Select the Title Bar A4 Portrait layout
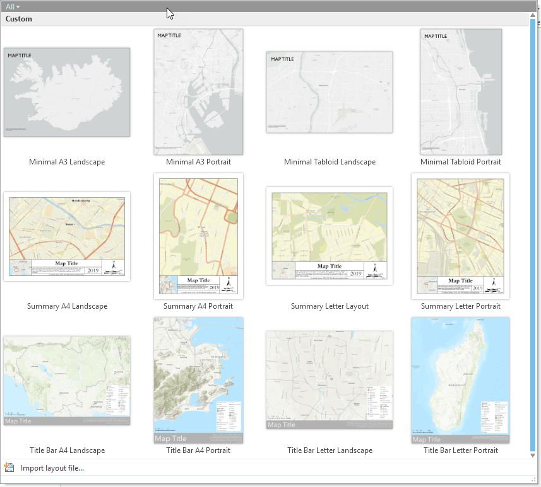541x487 pixels. [x=198, y=380]
